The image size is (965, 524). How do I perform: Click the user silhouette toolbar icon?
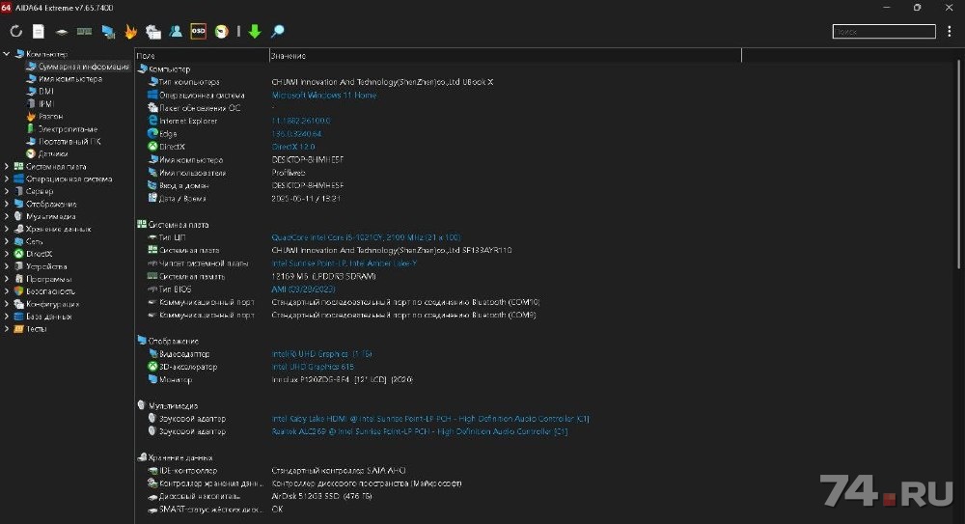(x=176, y=31)
